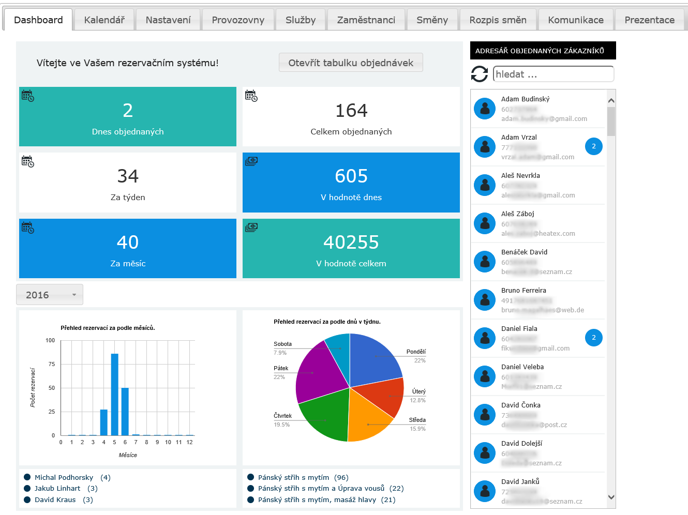
Task: Go to the Provozovny tab
Action: click(238, 20)
